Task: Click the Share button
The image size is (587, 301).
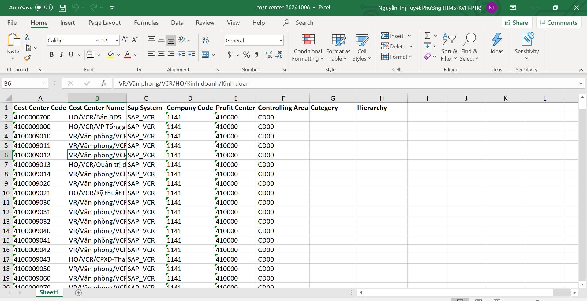Action: click(517, 23)
